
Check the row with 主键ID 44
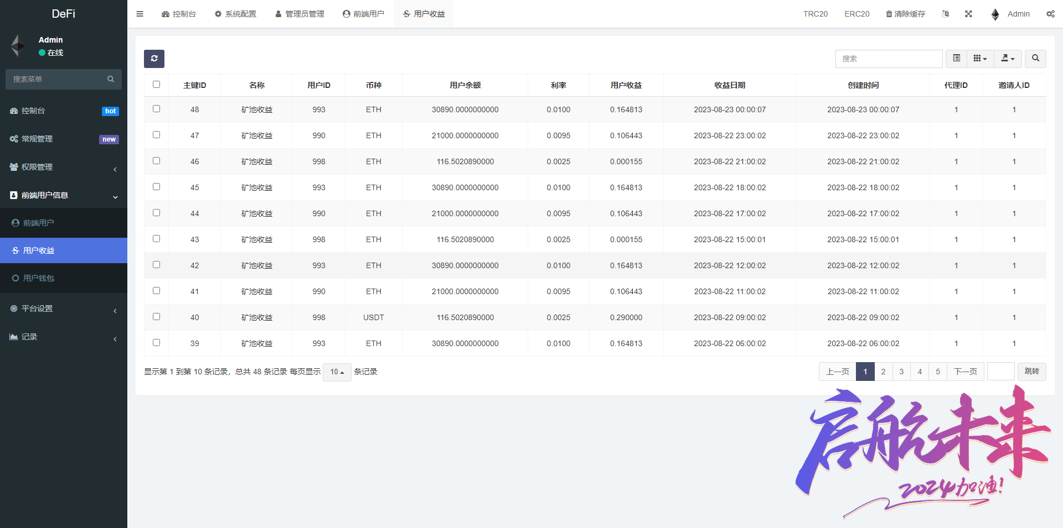(156, 213)
